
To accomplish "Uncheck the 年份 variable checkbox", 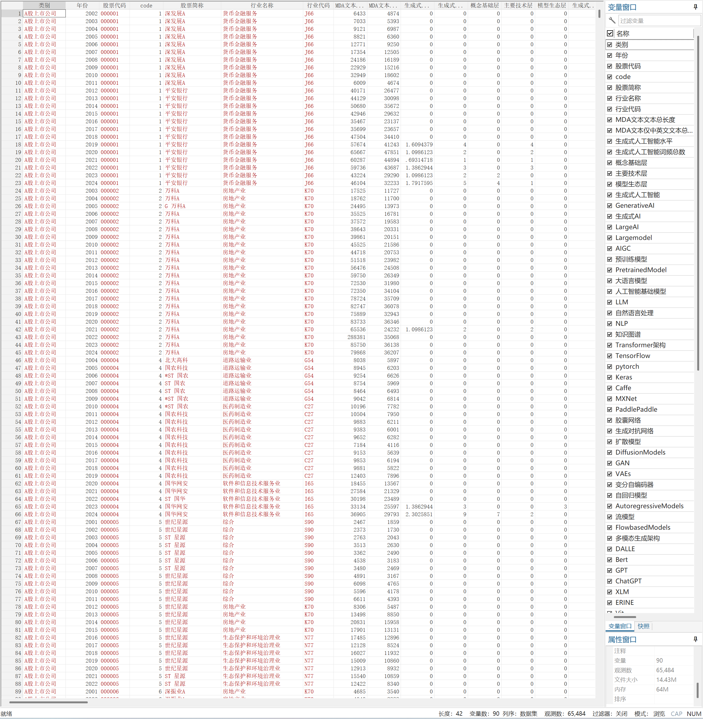I will [609, 55].
